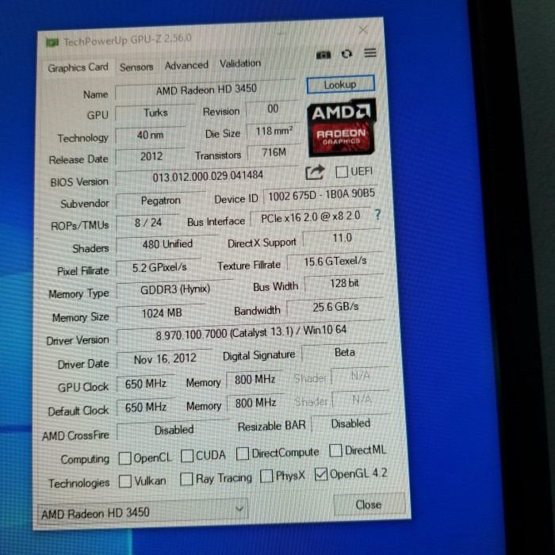The image size is (555, 555).
Task: Click the Close button at bottom
Action: tap(369, 504)
